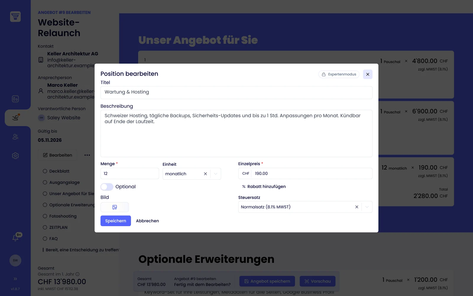Clear the monatlich unit with its X
Viewport: 473px width, 296px height.
[x=205, y=174]
